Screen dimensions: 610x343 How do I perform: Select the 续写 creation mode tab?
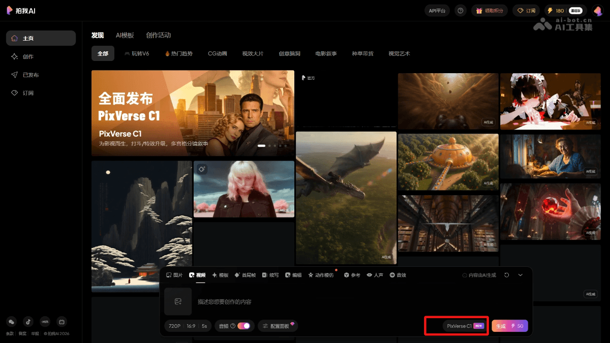pos(270,275)
